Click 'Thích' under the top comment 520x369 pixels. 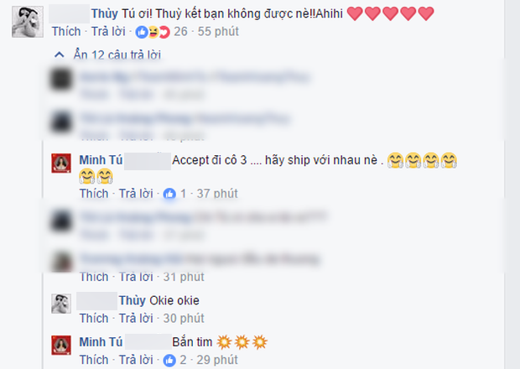tap(66, 32)
